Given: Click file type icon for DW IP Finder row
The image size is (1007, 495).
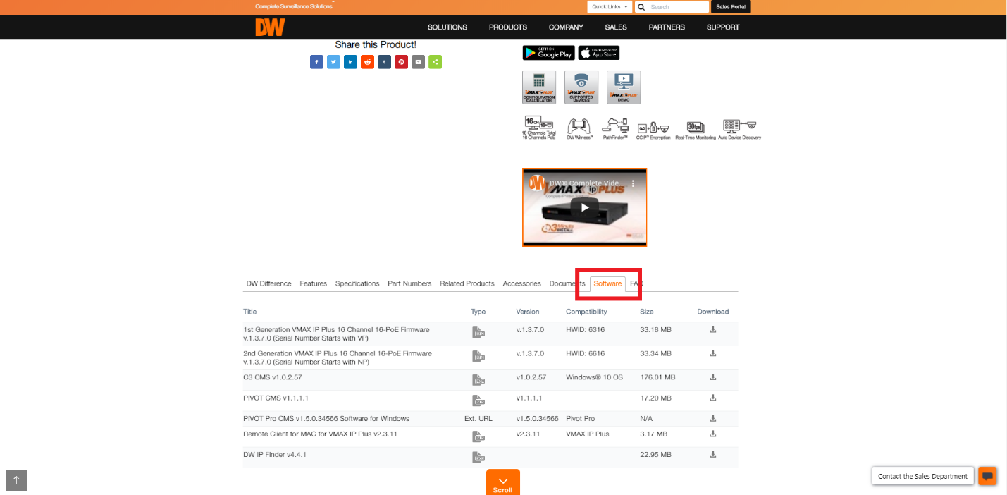Looking at the screenshot, I should click(478, 458).
